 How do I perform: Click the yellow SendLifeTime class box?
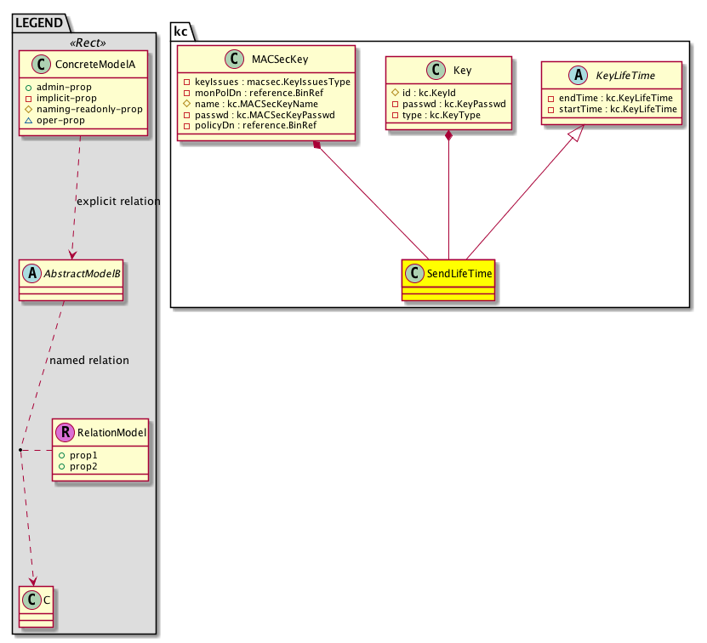point(448,279)
